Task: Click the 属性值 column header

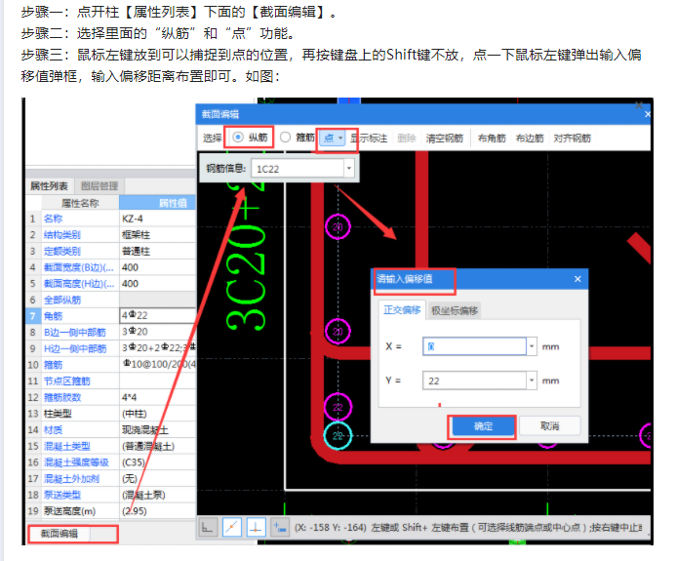Action: coord(157,203)
